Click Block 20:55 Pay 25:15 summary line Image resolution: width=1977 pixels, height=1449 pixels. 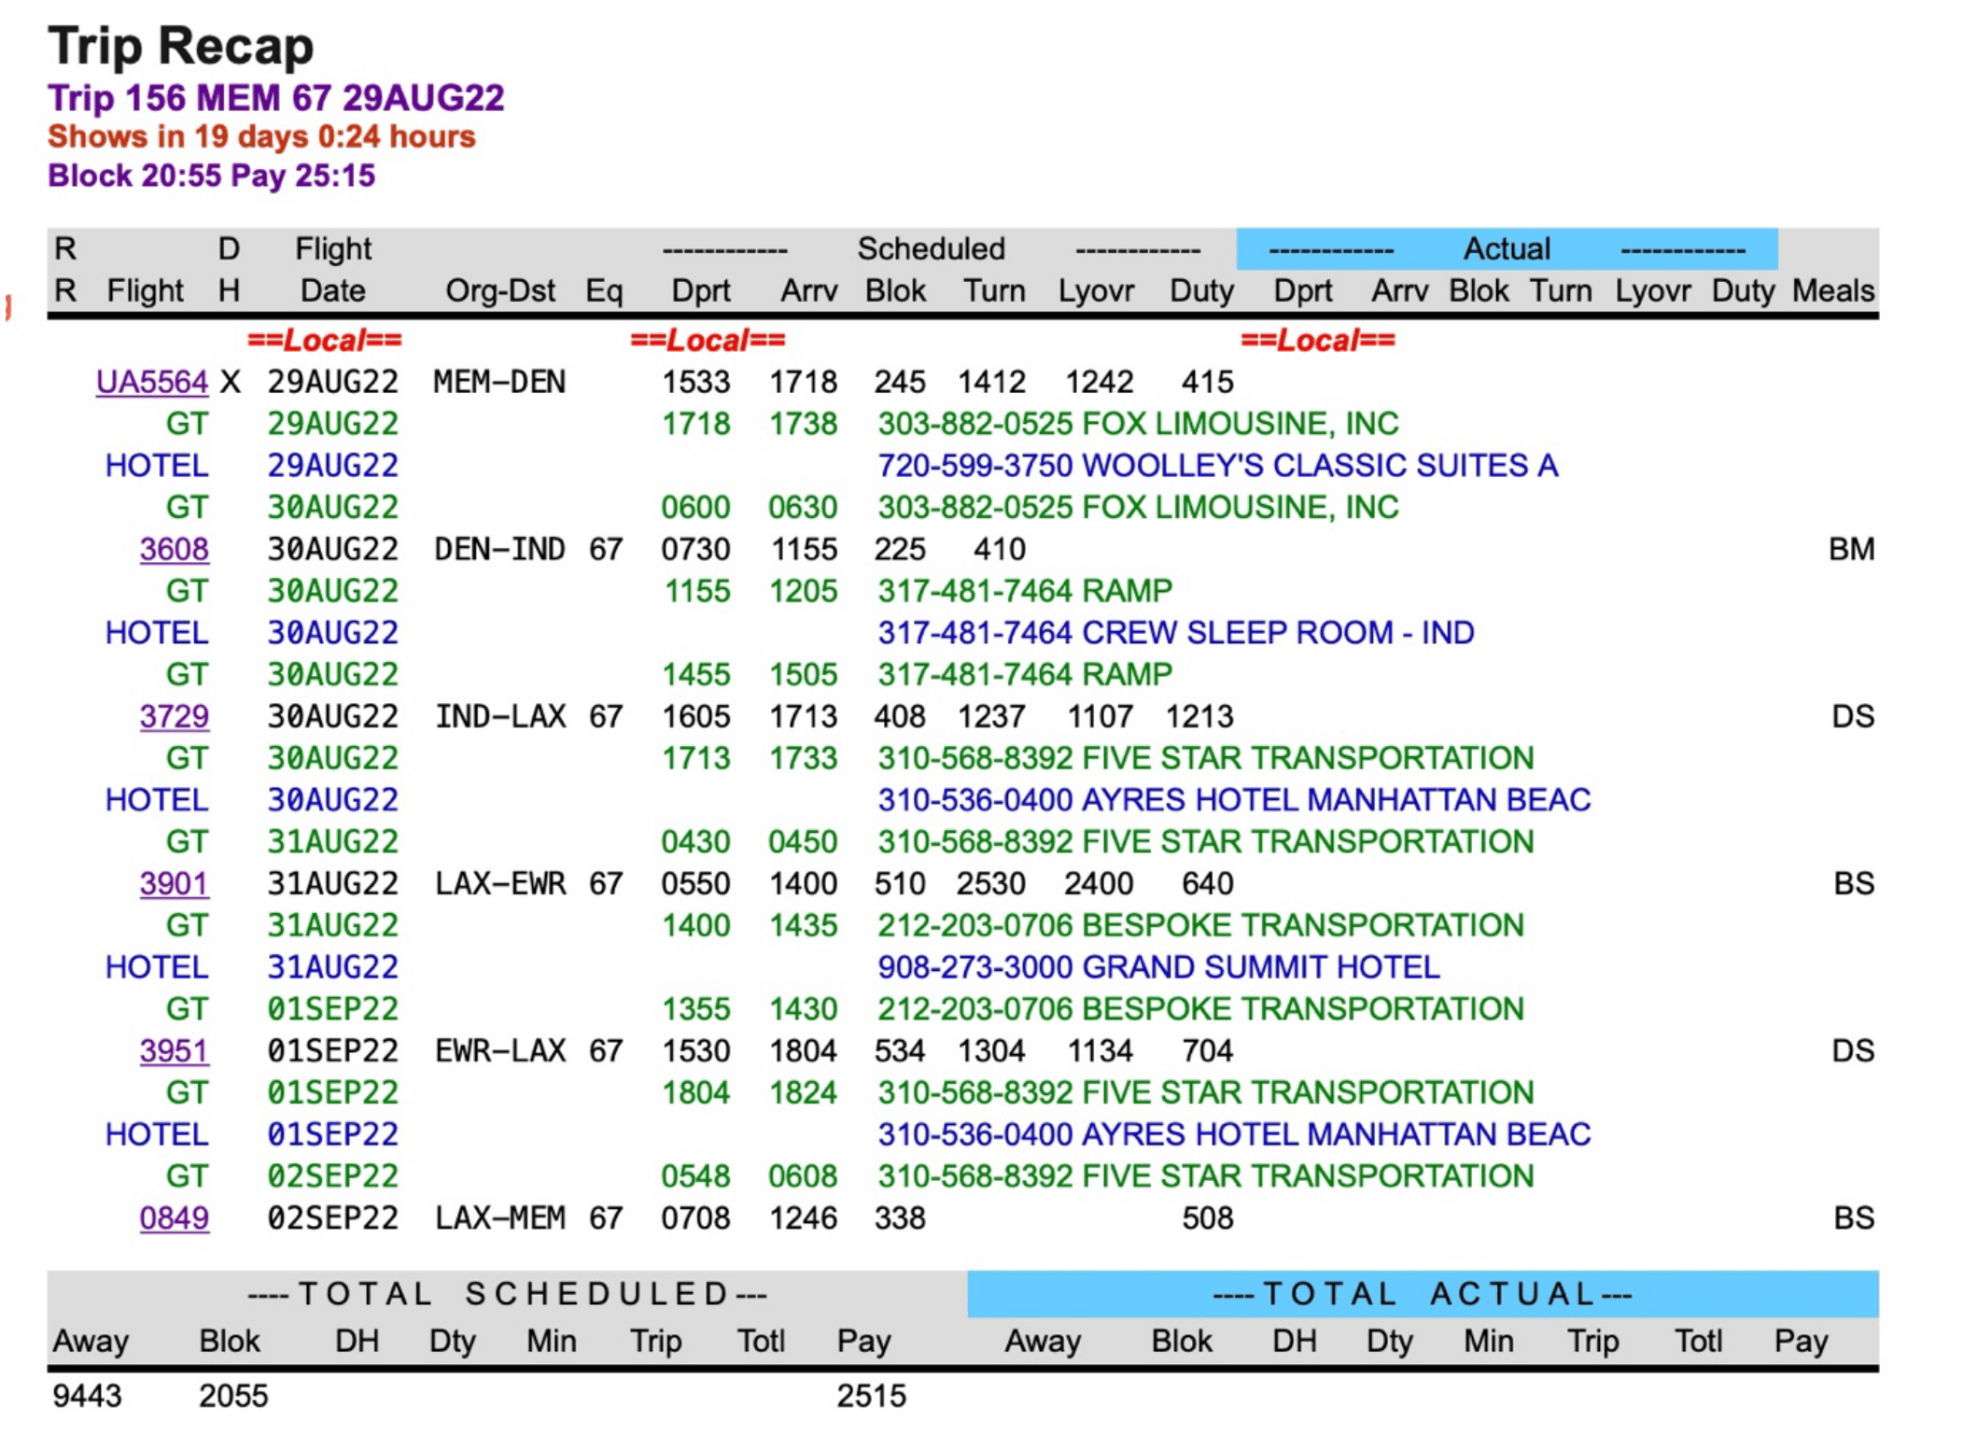(211, 176)
